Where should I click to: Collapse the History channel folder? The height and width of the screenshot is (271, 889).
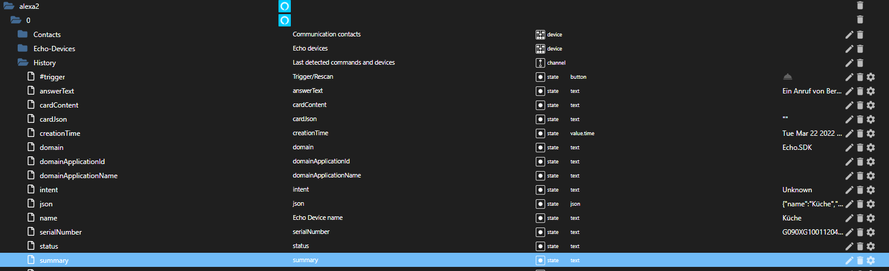click(x=23, y=62)
